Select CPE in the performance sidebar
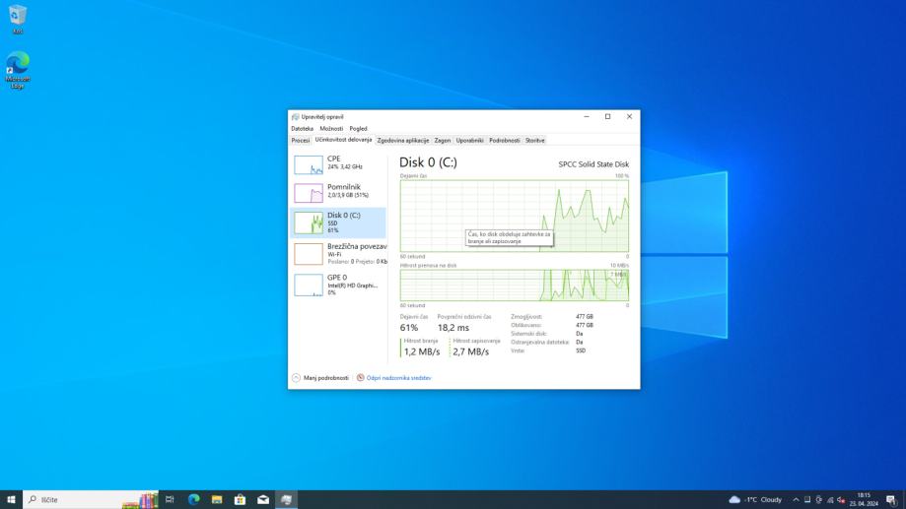906x509 pixels. (339, 162)
